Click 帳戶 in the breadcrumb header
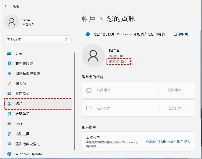Screen dimensions: 202x159 (x=89, y=19)
